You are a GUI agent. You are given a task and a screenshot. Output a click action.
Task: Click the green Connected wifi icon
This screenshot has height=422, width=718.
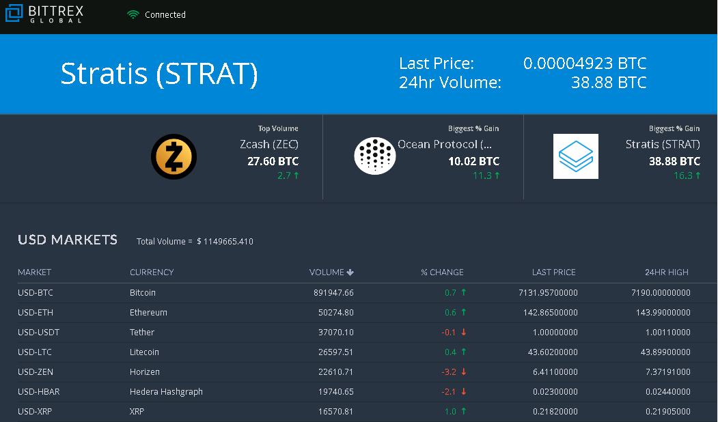pos(133,14)
